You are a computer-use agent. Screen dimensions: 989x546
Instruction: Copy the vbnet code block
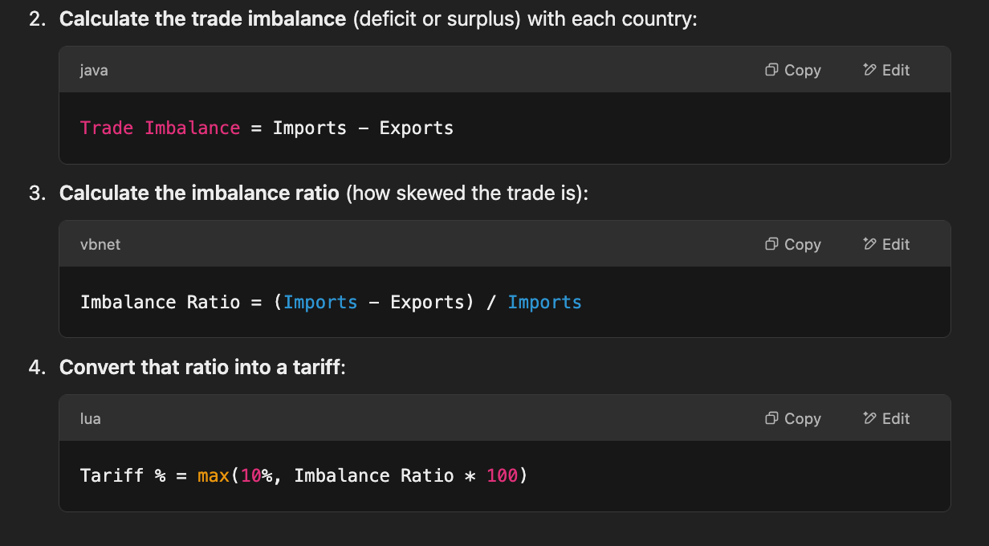point(793,244)
